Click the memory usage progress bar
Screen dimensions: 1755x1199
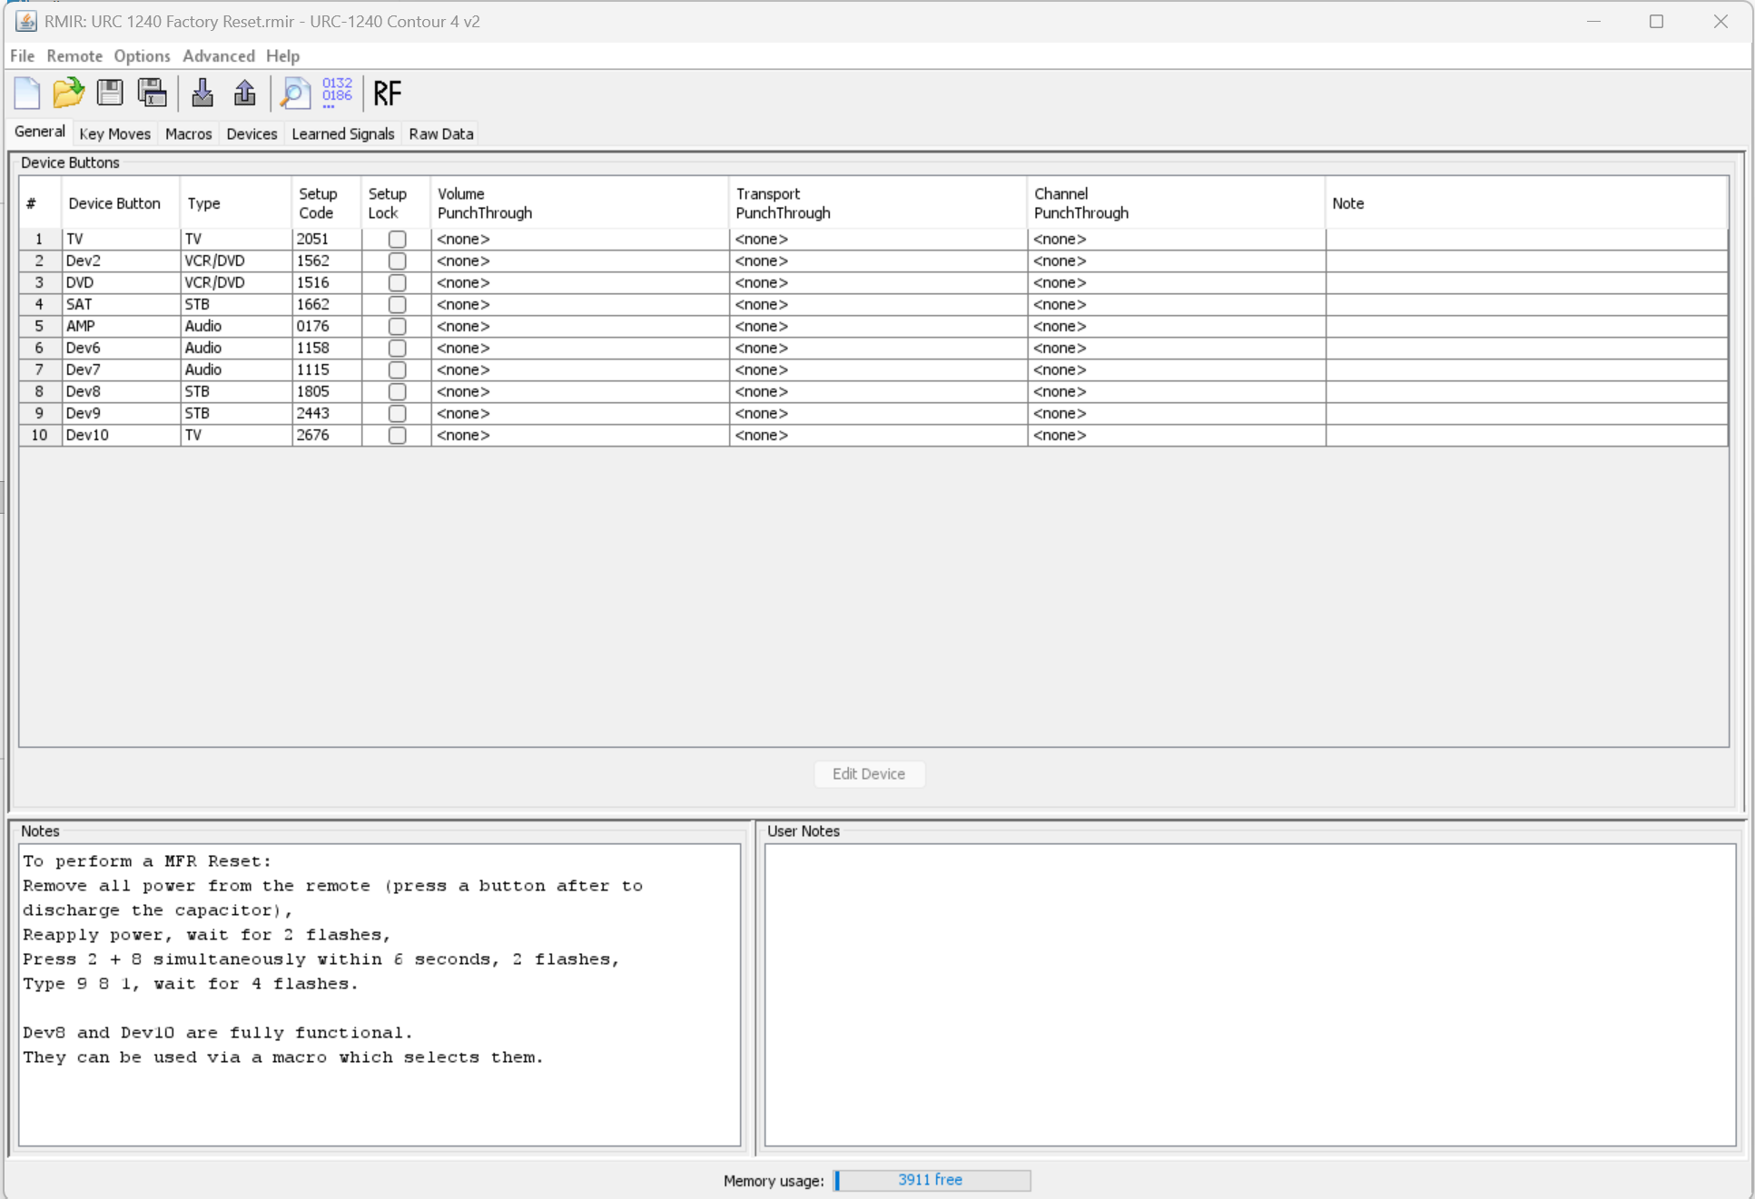click(x=931, y=1179)
